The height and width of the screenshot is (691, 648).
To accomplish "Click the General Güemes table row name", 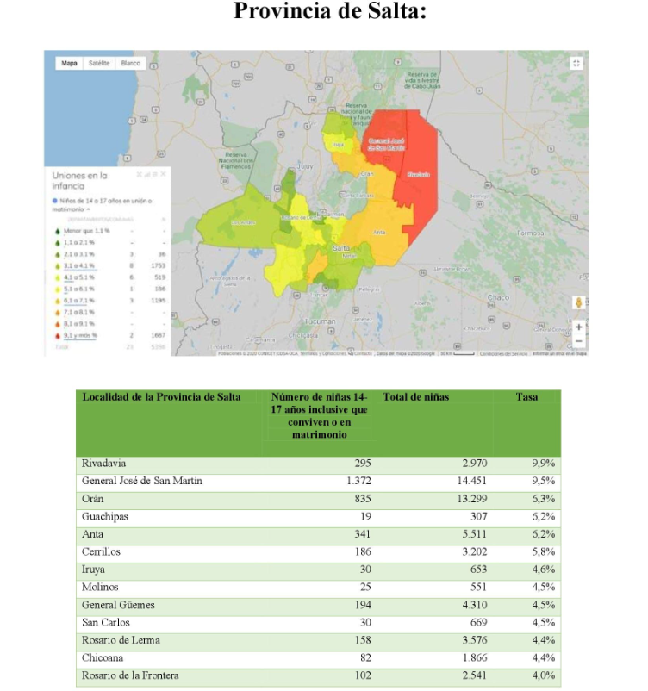I will point(118,605).
